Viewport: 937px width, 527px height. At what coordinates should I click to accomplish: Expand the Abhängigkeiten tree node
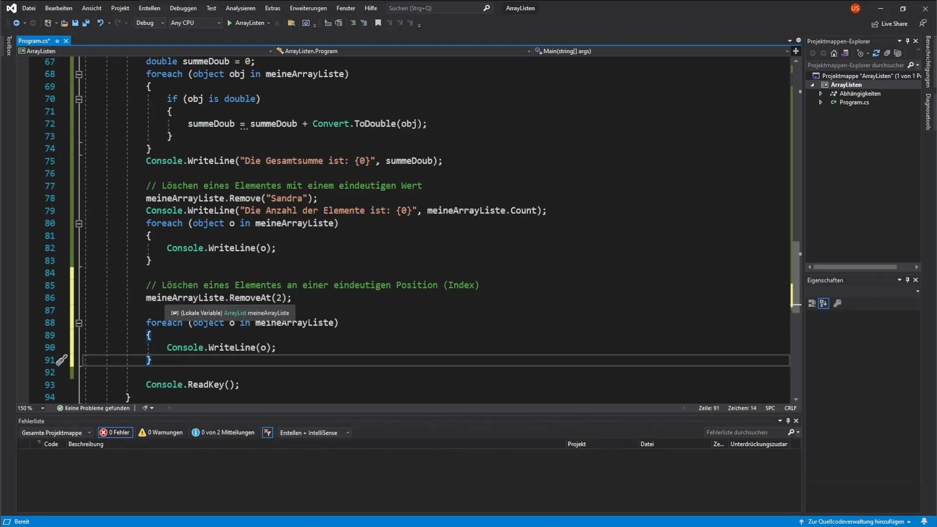820,94
